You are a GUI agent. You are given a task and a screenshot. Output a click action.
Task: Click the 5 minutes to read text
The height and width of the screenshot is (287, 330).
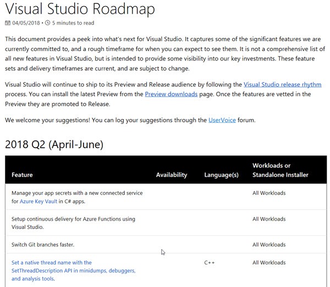(73, 23)
